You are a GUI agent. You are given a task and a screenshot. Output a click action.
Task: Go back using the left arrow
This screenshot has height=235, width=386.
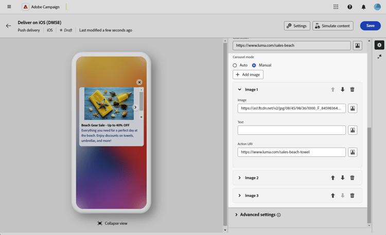pyautogui.click(x=8, y=26)
